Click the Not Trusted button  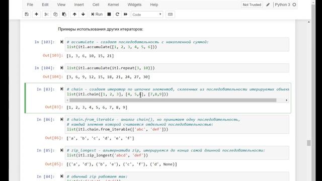[x=252, y=5]
